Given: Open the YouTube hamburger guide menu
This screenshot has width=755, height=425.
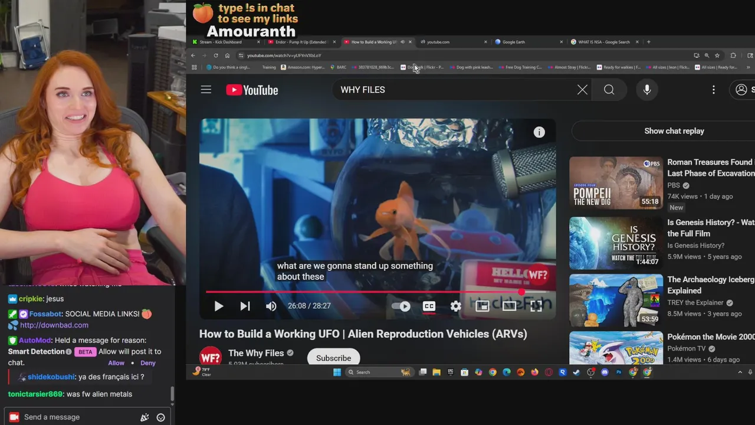Looking at the screenshot, I should coord(206,90).
